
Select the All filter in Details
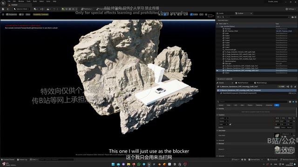click(x=277, y=105)
